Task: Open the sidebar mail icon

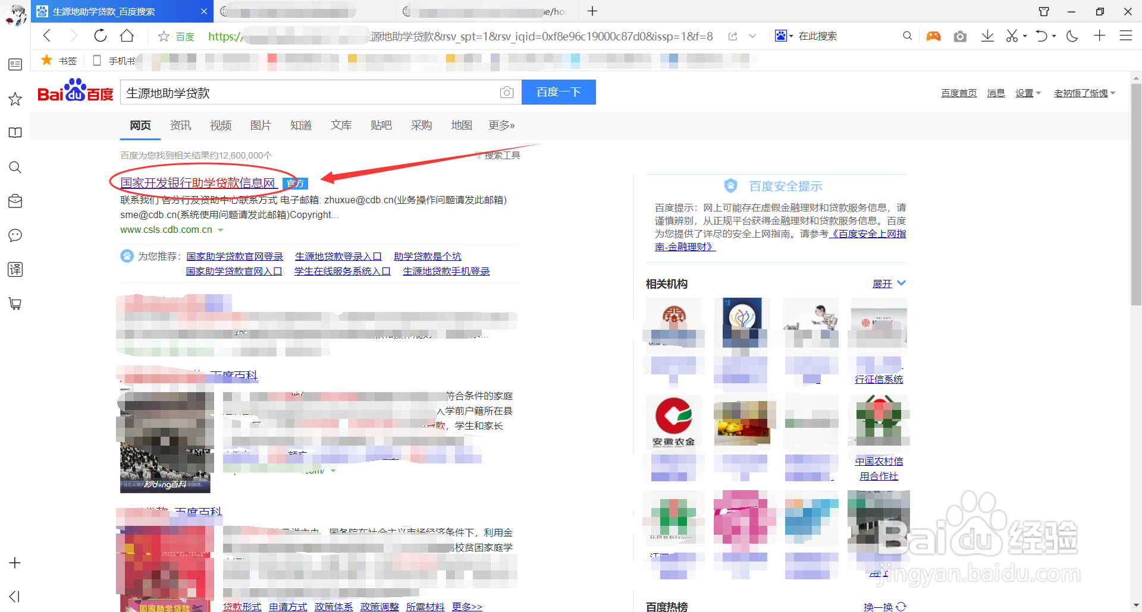Action: [15, 201]
